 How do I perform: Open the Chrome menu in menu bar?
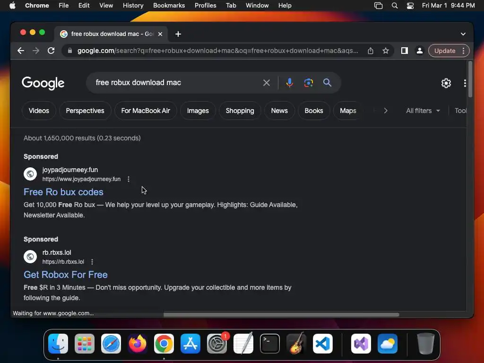(x=37, y=6)
